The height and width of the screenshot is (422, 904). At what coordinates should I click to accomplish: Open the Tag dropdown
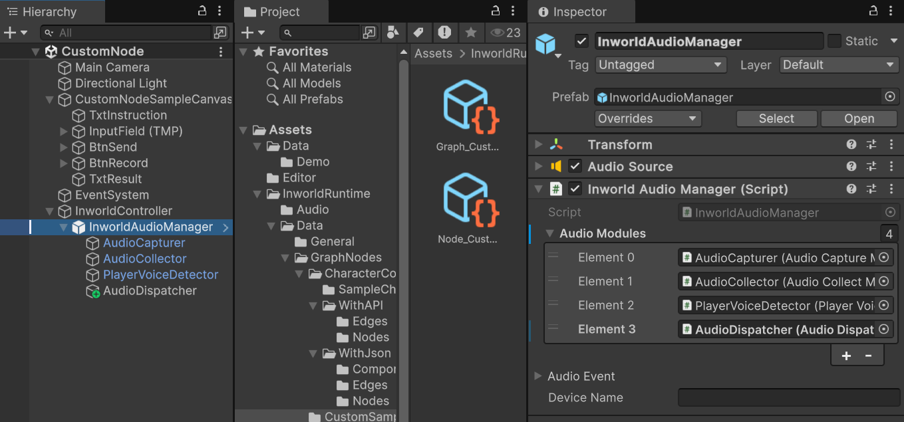click(x=661, y=64)
